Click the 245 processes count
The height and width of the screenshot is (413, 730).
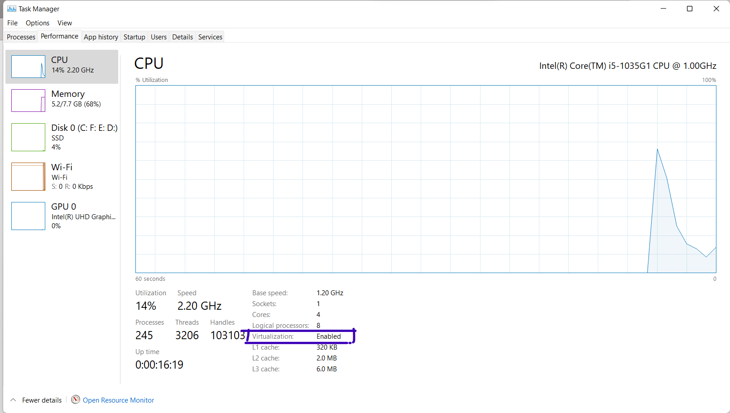point(144,336)
